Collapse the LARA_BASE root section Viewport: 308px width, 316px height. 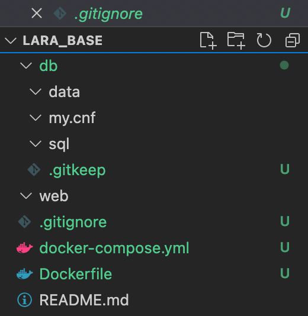(11, 40)
